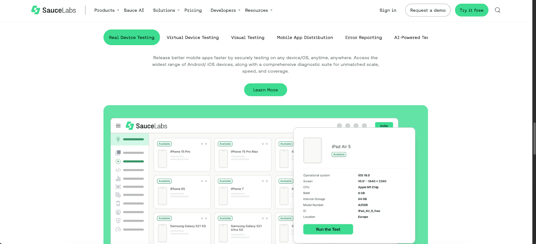Click the SauceLabs logo inside mockup

tap(146, 126)
